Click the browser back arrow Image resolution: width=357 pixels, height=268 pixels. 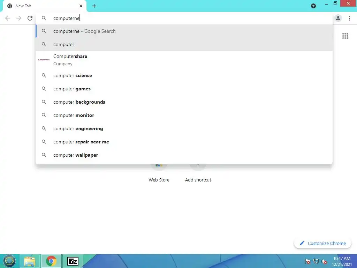coord(8,18)
